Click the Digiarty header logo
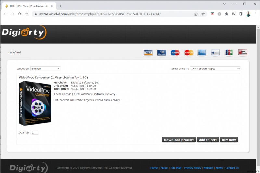 pyautogui.click(x=24, y=32)
